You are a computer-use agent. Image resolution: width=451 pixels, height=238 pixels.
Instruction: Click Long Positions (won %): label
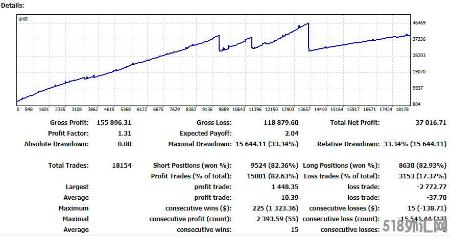point(341,165)
